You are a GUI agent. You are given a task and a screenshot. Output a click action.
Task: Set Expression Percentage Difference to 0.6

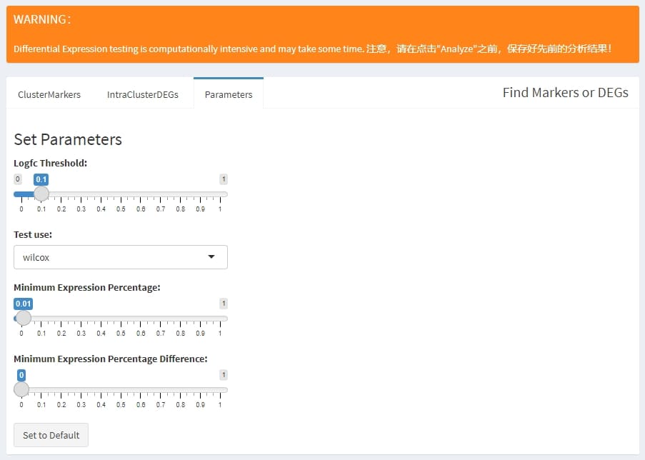tap(141, 389)
